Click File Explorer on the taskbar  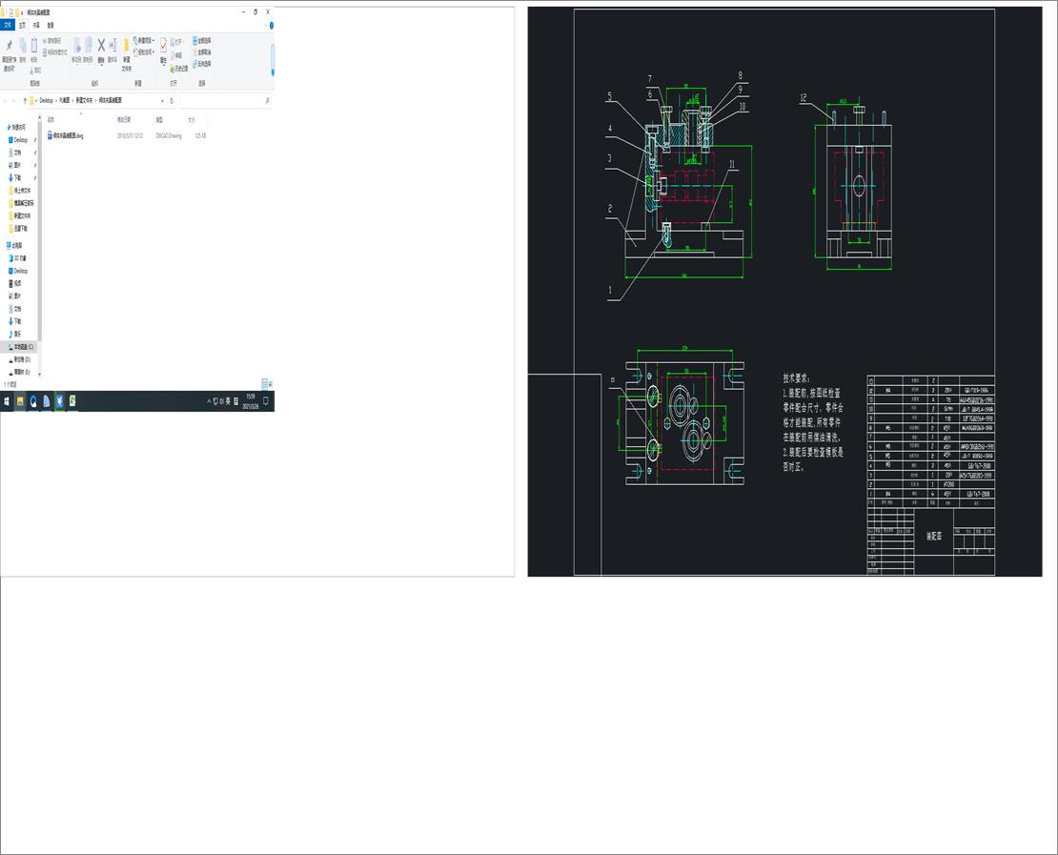click(20, 401)
